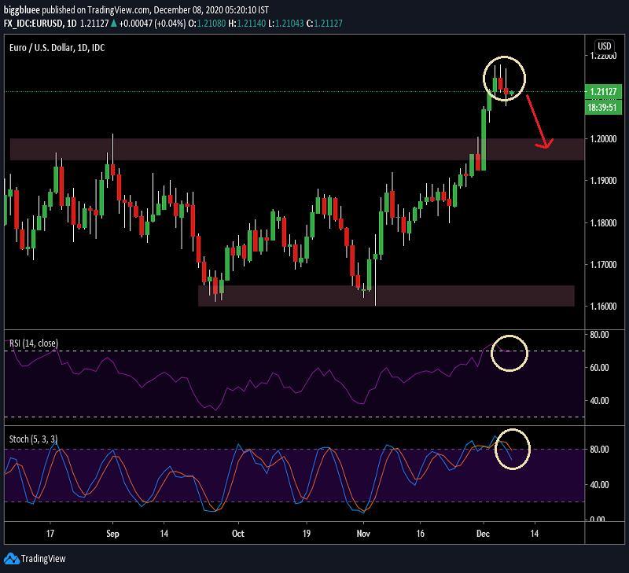Click the 'Oct' date axis label
This screenshot has width=629, height=573.
click(238, 533)
